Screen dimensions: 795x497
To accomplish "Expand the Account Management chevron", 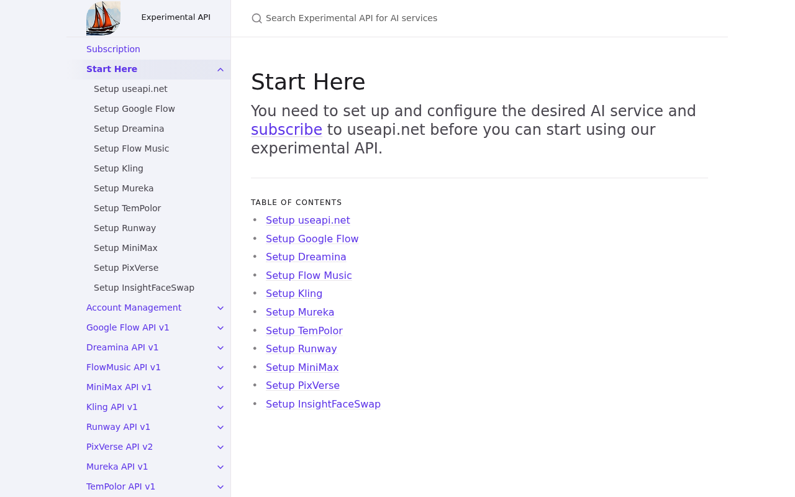I will pyautogui.click(x=220, y=308).
